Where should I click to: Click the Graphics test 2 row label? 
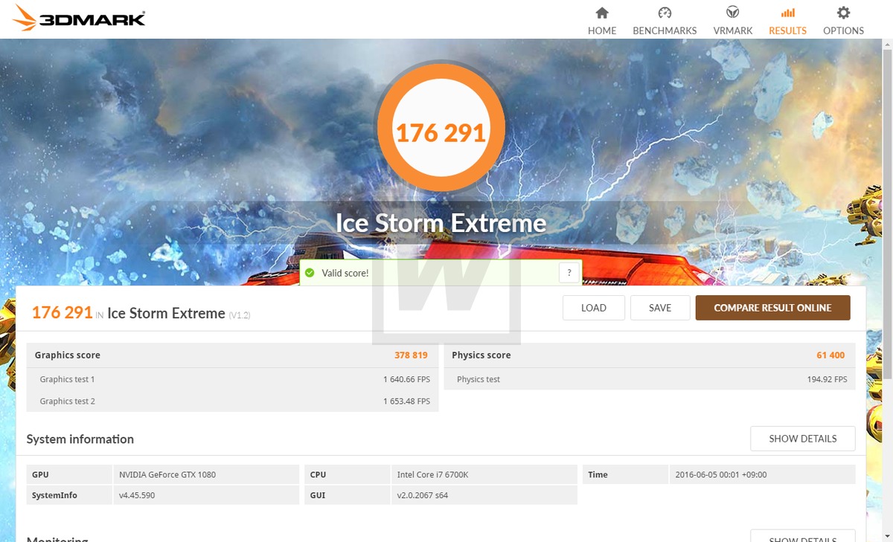pos(67,401)
